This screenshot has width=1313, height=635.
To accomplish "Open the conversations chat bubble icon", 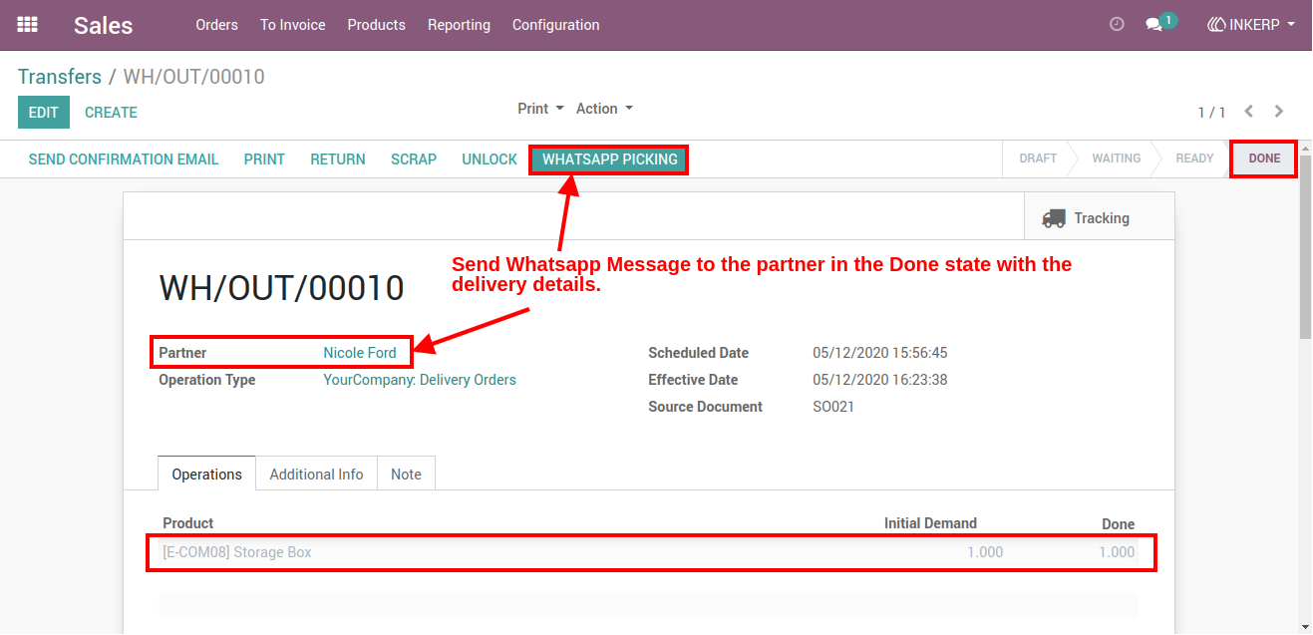I will point(1154,24).
